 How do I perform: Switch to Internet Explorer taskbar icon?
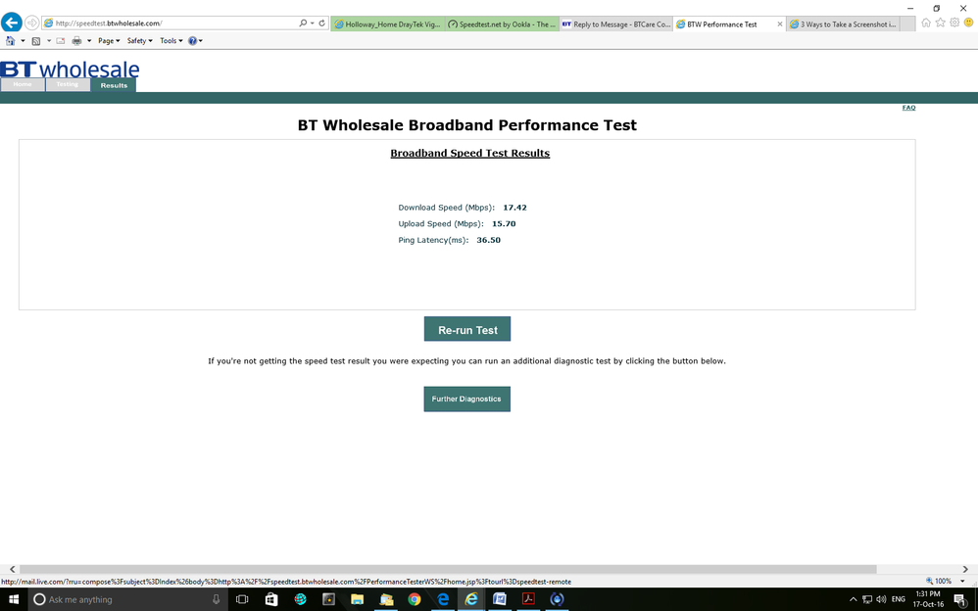[x=471, y=599]
